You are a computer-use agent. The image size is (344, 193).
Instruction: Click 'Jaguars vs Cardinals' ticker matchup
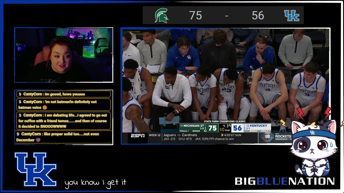(x=180, y=135)
